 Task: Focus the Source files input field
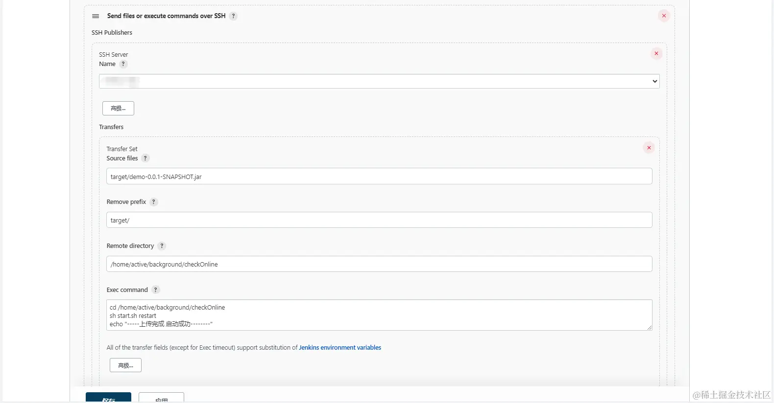click(379, 177)
